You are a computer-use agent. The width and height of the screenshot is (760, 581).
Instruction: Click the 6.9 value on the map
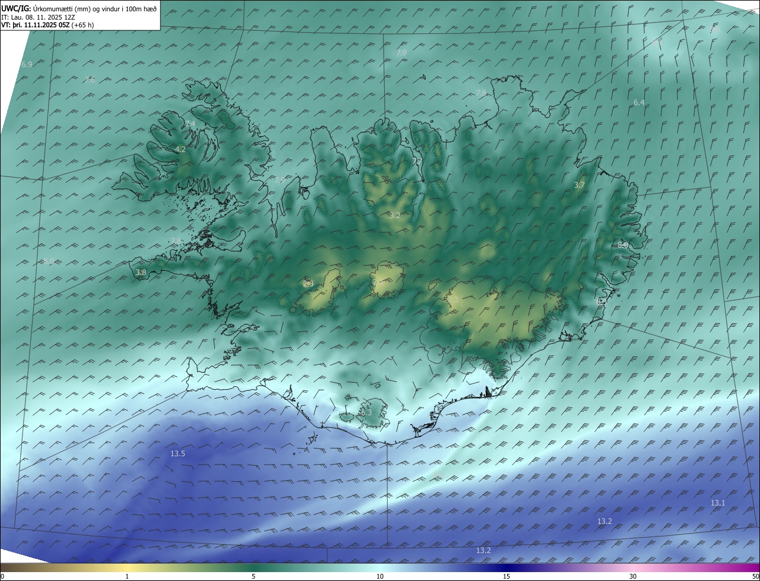tap(27, 64)
